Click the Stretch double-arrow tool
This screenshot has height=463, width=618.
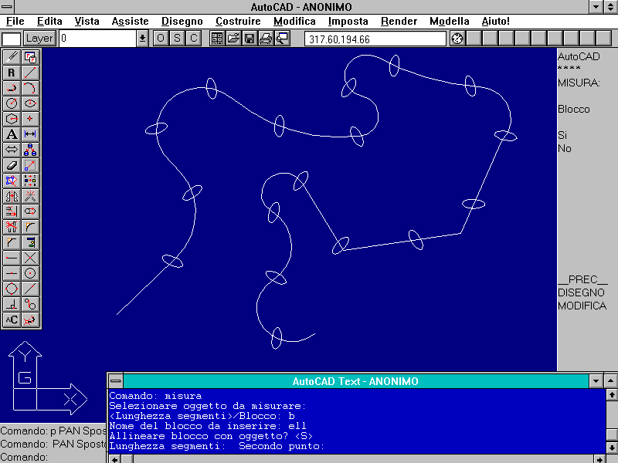[x=12, y=150]
